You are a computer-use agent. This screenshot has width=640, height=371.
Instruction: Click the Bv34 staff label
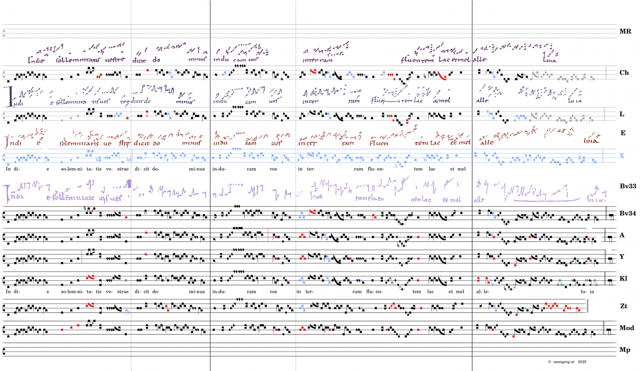(627, 213)
